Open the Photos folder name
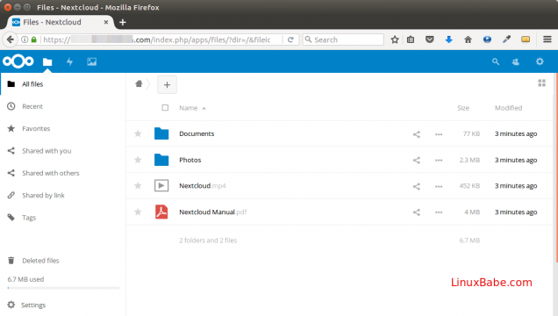This screenshot has width=558, height=316. pyautogui.click(x=190, y=160)
